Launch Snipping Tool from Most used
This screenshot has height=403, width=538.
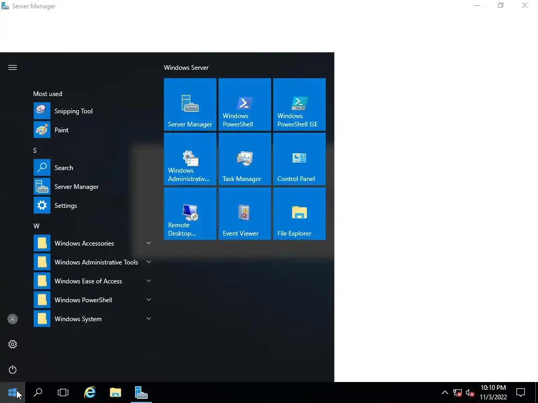click(x=92, y=111)
